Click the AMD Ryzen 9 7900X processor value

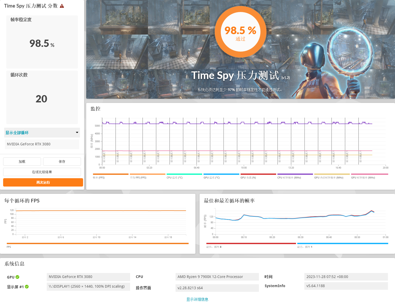217,277
